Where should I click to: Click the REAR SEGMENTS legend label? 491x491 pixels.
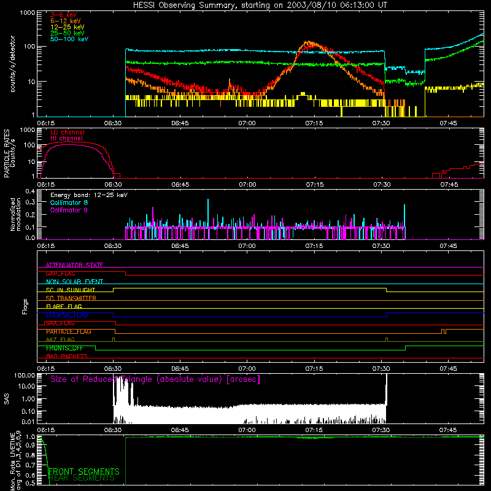tap(82, 478)
